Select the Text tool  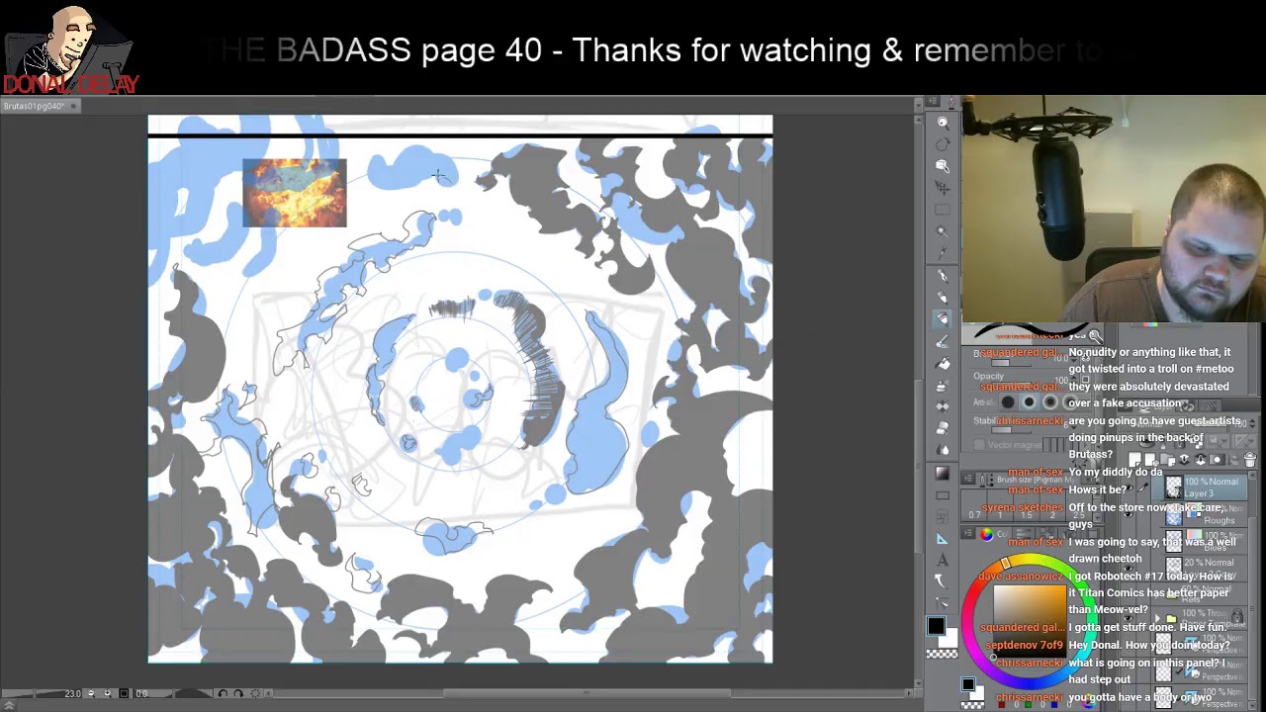pyautogui.click(x=943, y=561)
